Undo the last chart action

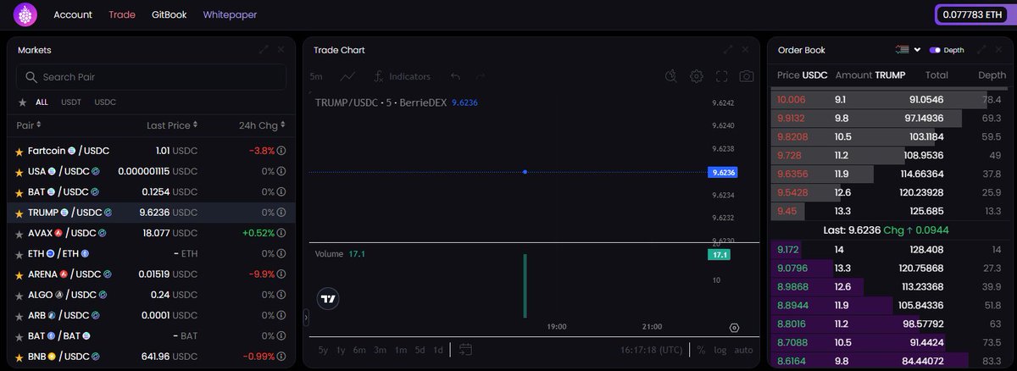coord(456,76)
